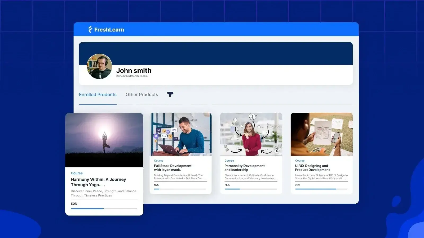Open Full Stack Development with leyon mack
The image size is (424, 238).
click(x=173, y=168)
